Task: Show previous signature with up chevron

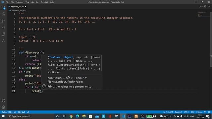Action: click(44, 84)
